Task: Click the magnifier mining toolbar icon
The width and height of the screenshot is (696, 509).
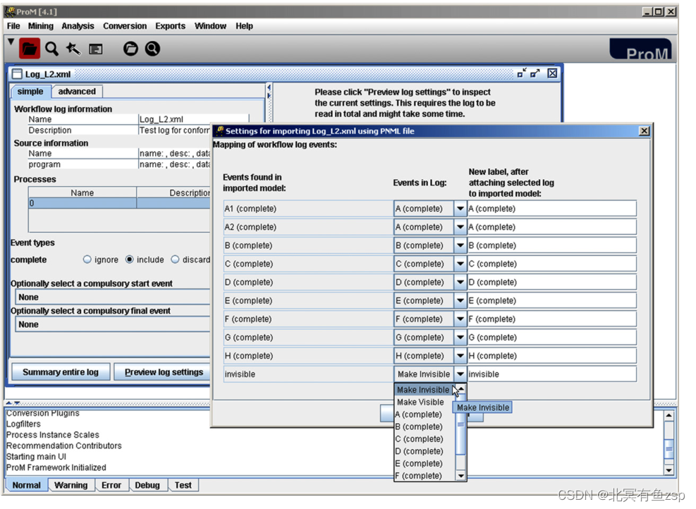Action: [x=52, y=49]
